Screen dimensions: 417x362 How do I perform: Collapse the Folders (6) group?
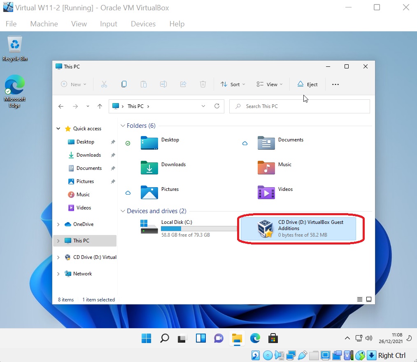pos(123,125)
